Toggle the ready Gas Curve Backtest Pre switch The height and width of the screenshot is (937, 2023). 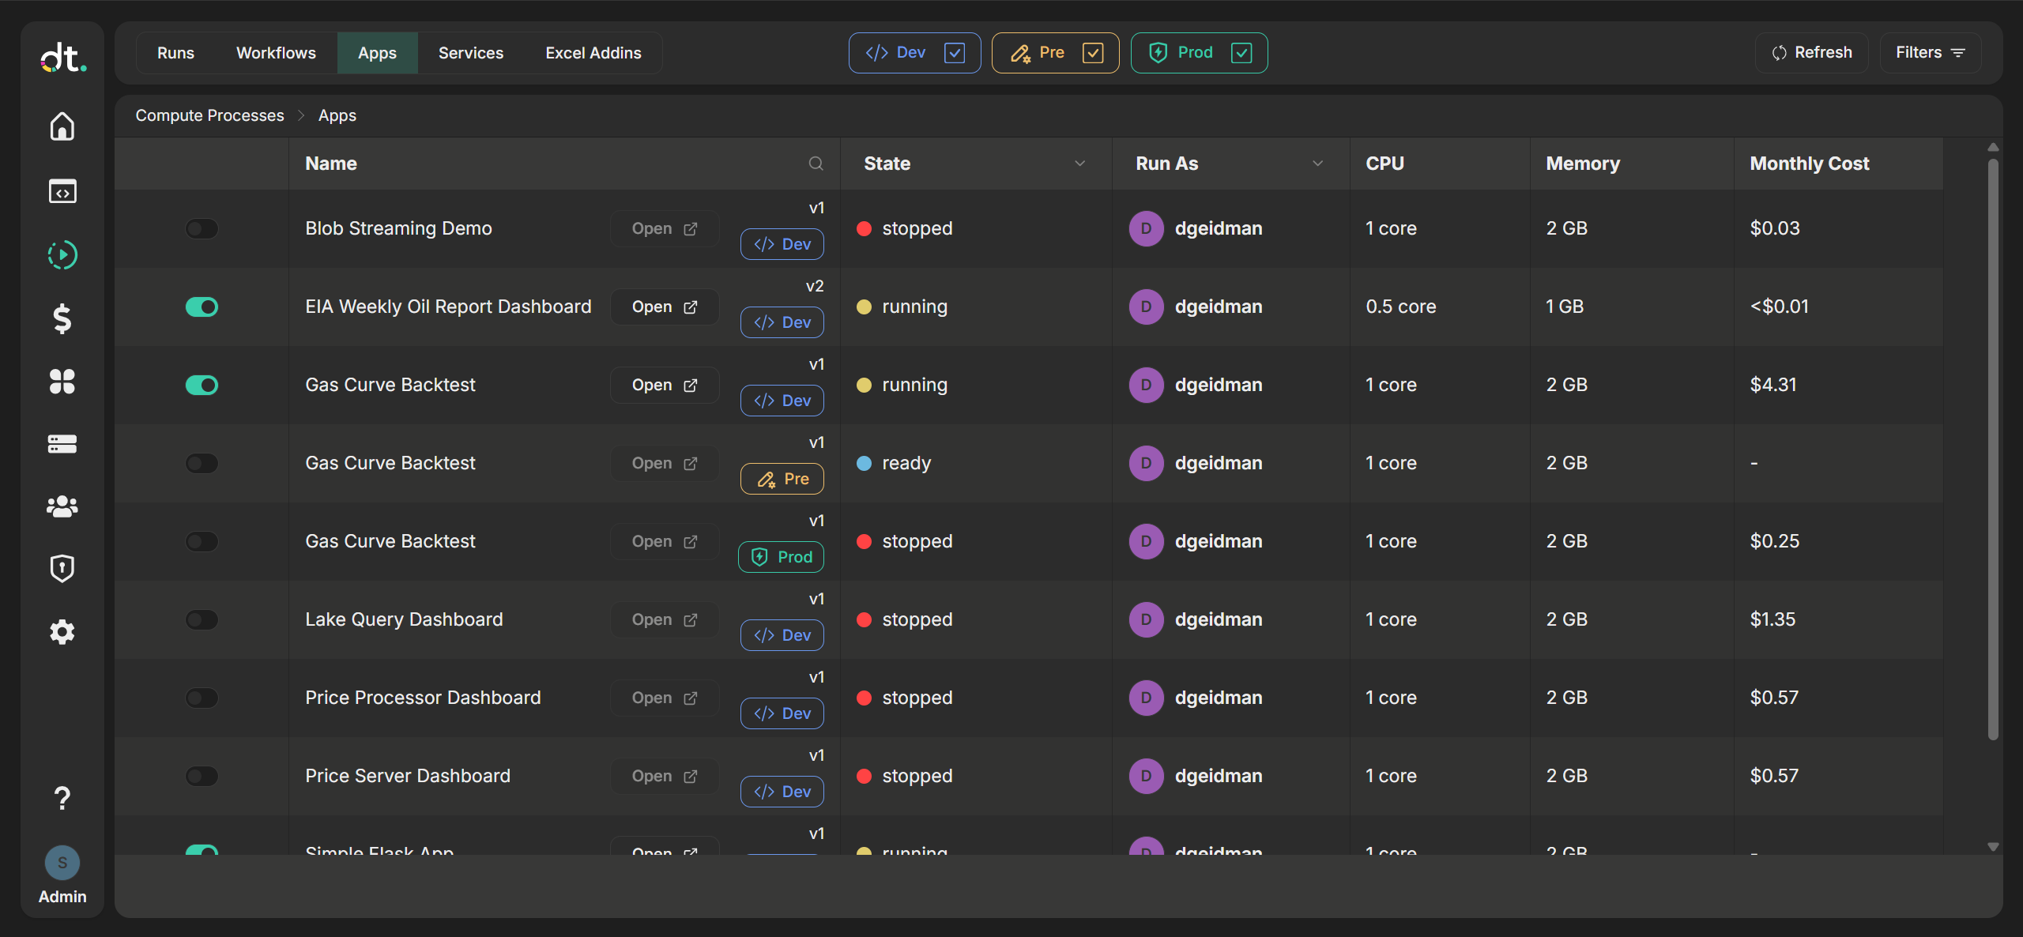(202, 463)
